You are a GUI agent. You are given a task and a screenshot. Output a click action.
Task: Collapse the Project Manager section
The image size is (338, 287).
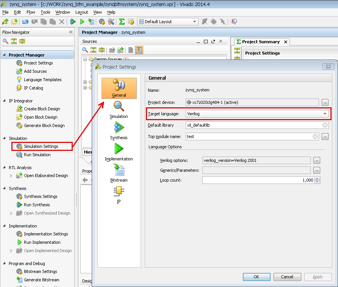4,55
